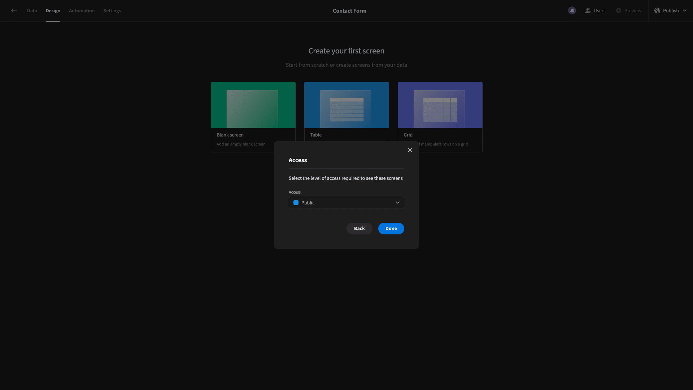Choose the Grid screen thumbnail
Image resolution: width=693 pixels, height=390 pixels.
click(440, 105)
